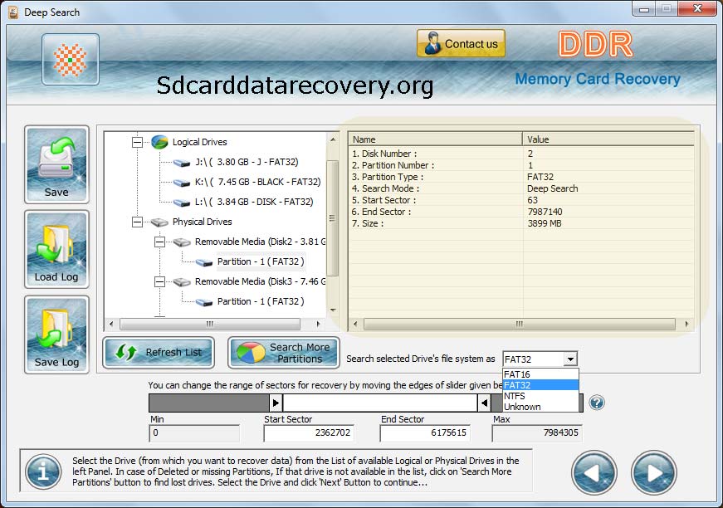The height and width of the screenshot is (508, 723).
Task: Click the details table horizontal scrollbar thumb
Action: 519,324
